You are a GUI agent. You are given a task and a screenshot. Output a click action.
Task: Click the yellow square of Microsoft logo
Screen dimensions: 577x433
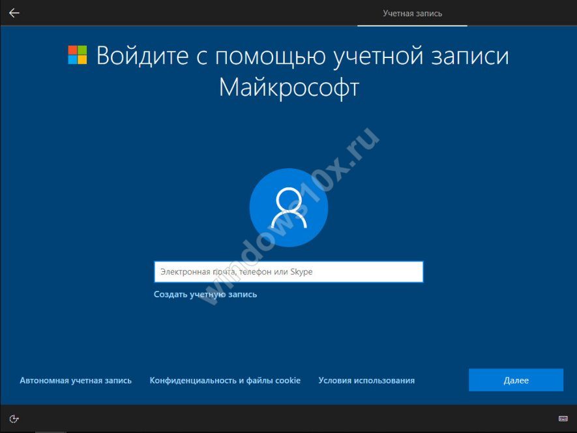pyautogui.click(x=83, y=60)
